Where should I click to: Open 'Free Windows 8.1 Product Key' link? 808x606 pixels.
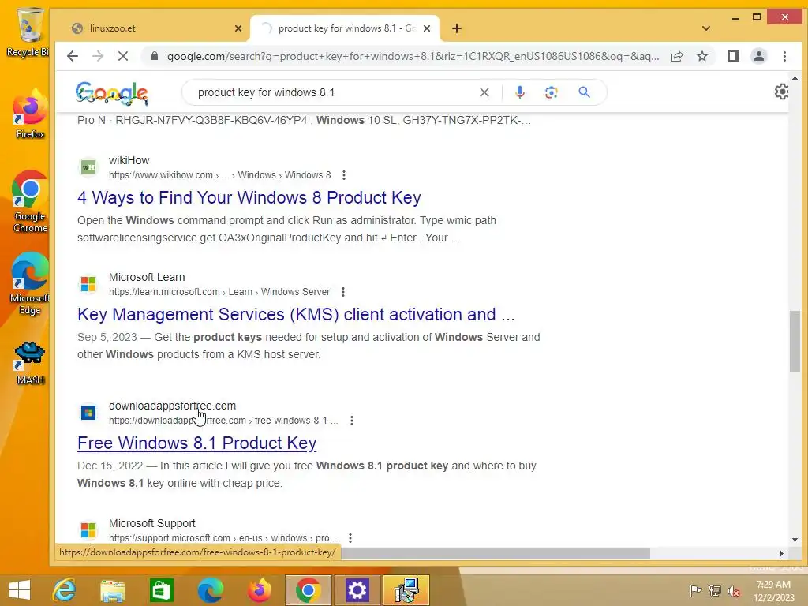click(196, 443)
